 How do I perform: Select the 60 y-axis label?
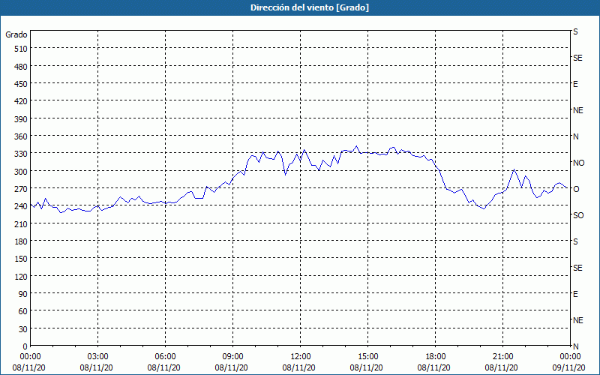click(23, 311)
